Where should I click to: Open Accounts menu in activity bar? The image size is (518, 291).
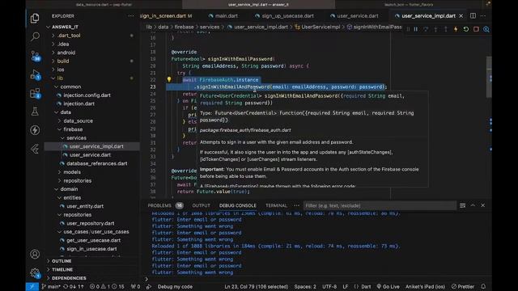coord(35,254)
